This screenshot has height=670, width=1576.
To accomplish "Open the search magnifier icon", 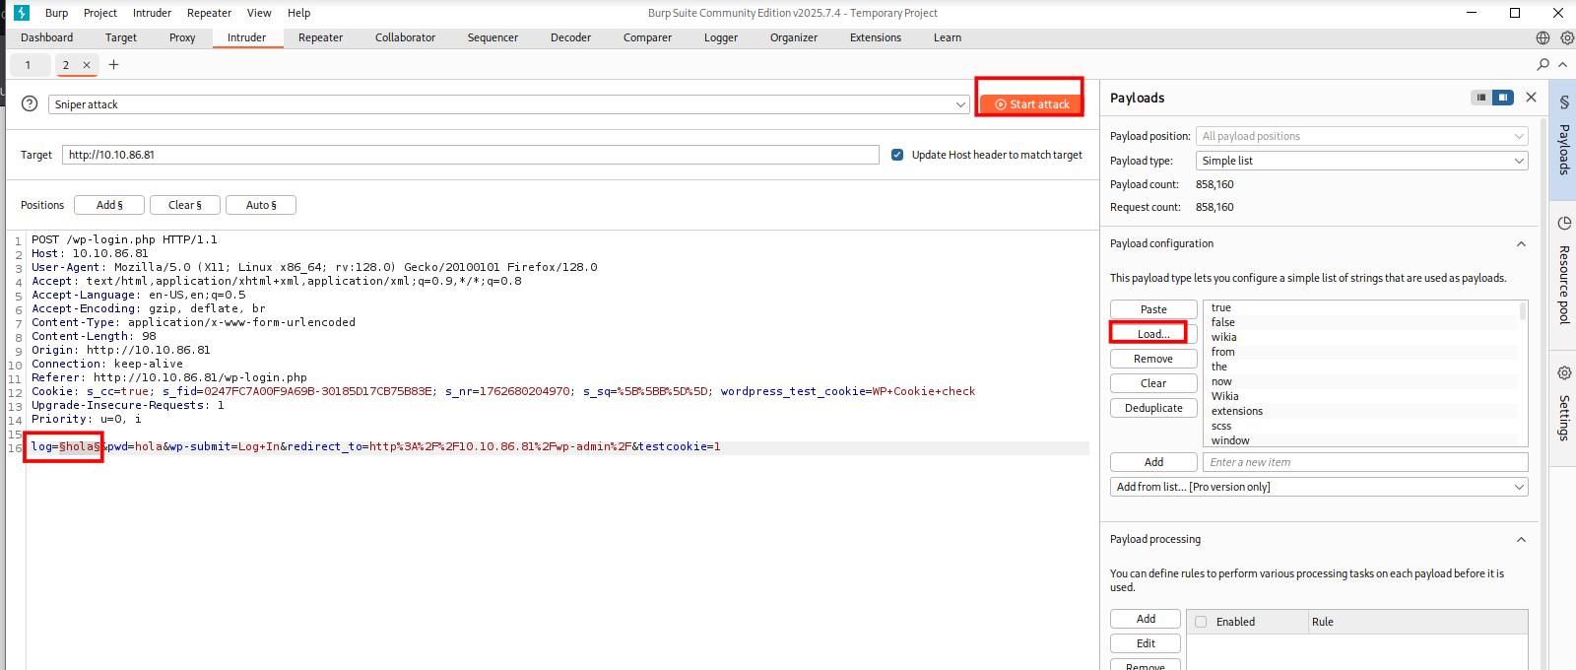I will pos(1543,65).
